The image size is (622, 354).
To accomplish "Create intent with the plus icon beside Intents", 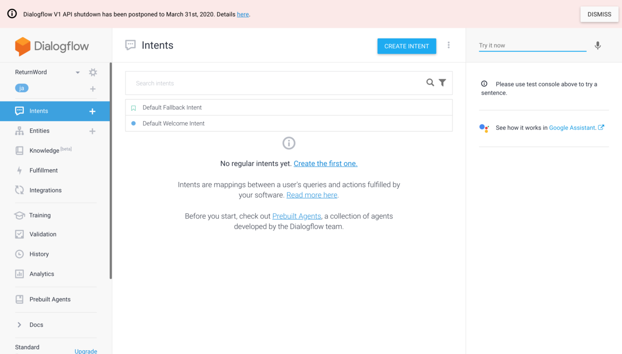I will click(x=92, y=111).
